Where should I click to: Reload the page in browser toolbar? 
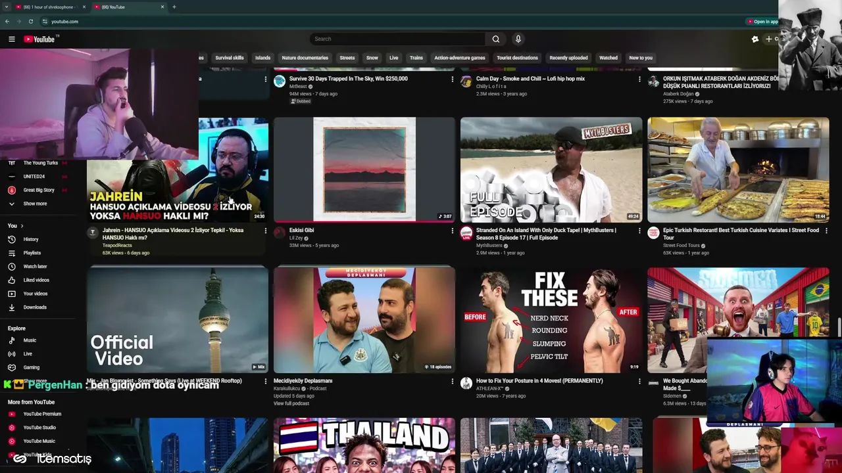pos(30,22)
